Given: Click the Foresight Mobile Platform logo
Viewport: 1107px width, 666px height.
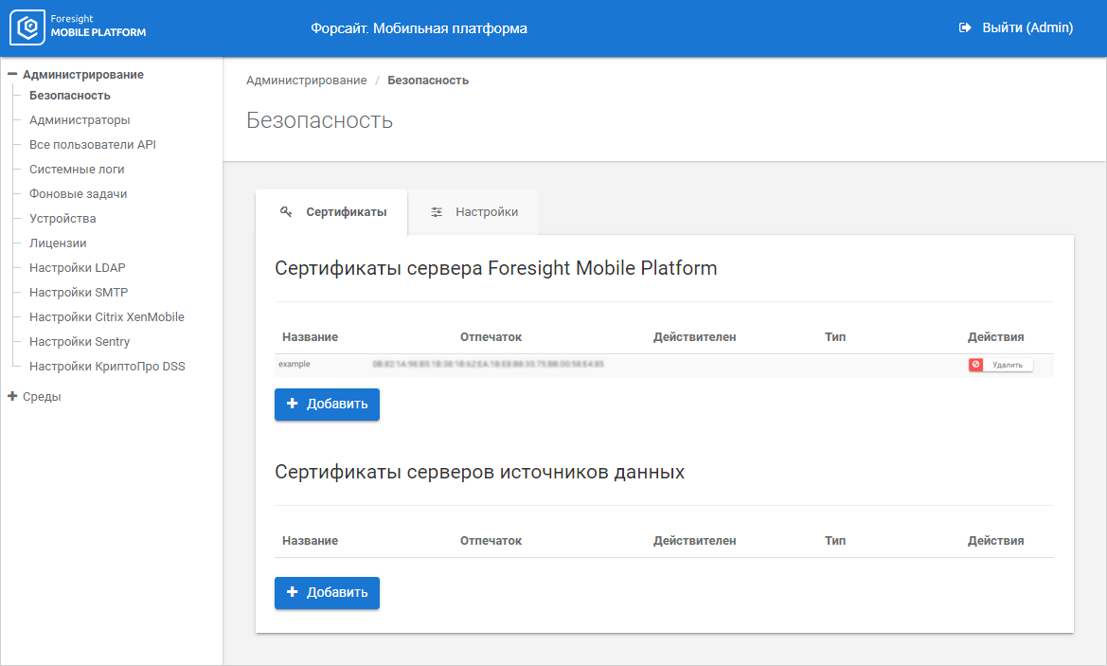Looking at the screenshot, I should point(79,28).
